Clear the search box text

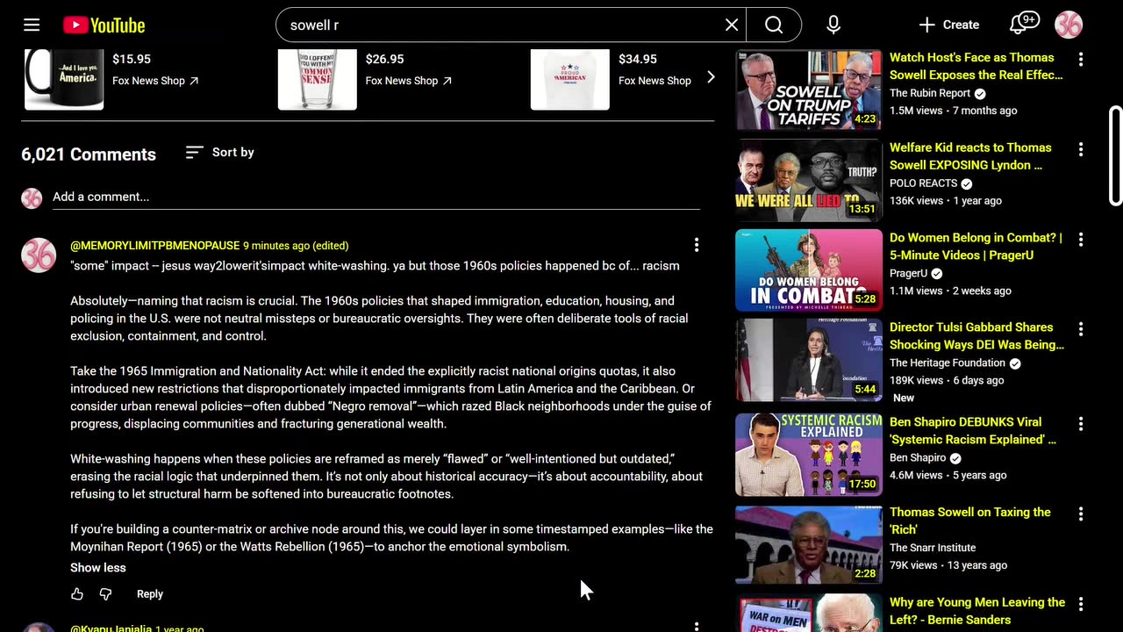pos(732,25)
